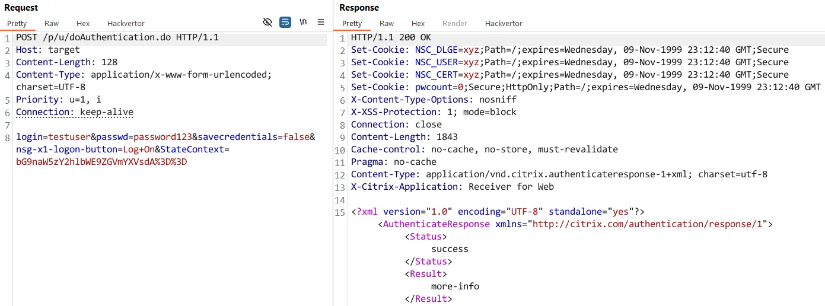Click the StateContext encoded value in request
The width and height of the screenshot is (825, 306).
tap(101, 162)
